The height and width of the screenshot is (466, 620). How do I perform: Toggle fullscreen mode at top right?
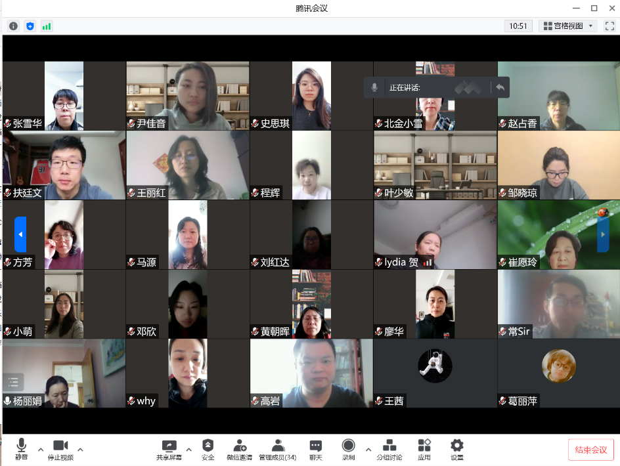click(x=609, y=26)
